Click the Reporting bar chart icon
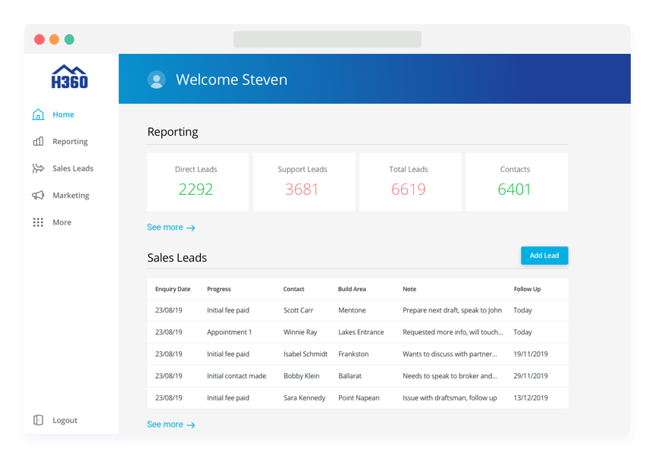The height and width of the screenshot is (458, 655). [38, 141]
